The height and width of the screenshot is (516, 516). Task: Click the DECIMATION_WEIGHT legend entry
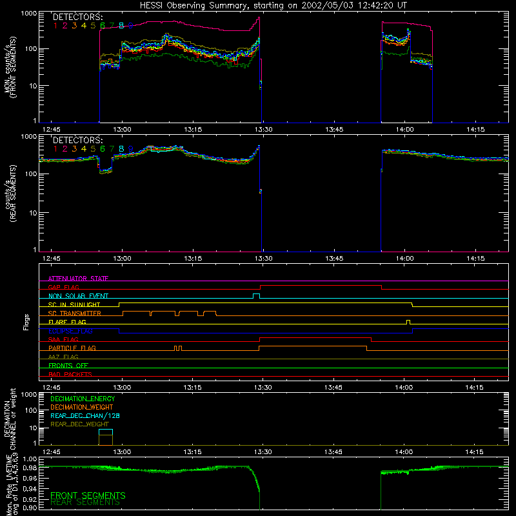[82, 408]
